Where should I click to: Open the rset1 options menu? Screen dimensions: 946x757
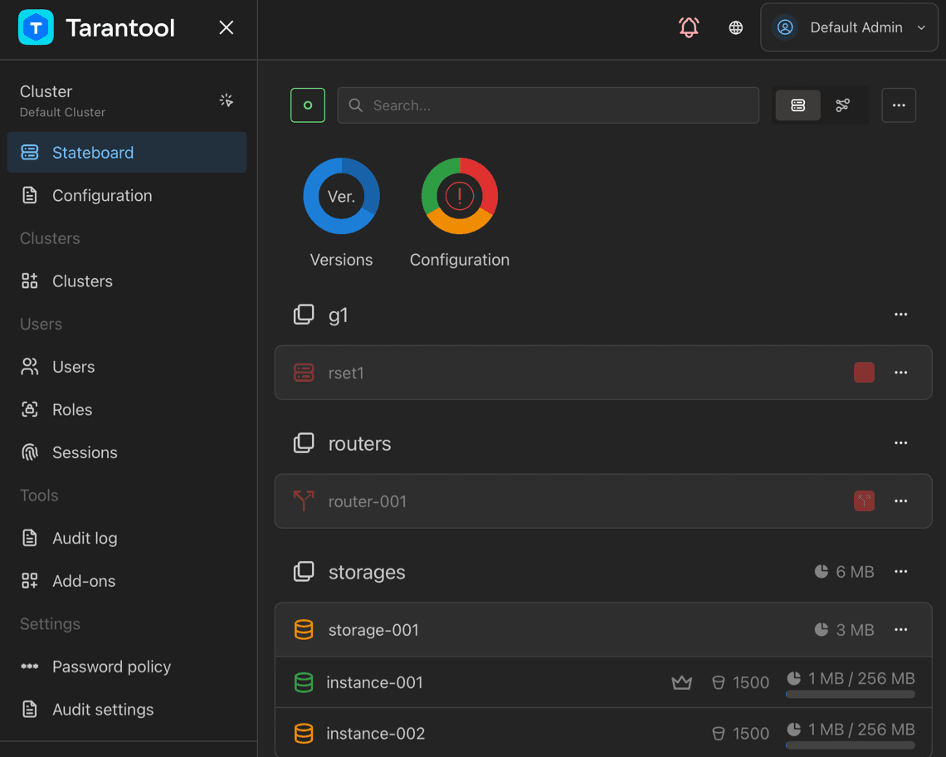click(900, 373)
